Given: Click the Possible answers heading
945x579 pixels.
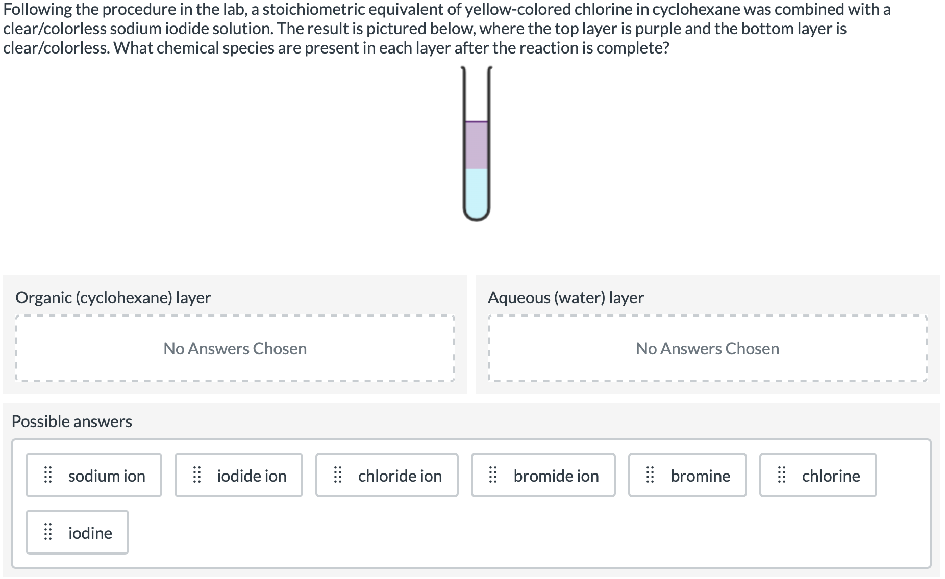Looking at the screenshot, I should [x=72, y=422].
